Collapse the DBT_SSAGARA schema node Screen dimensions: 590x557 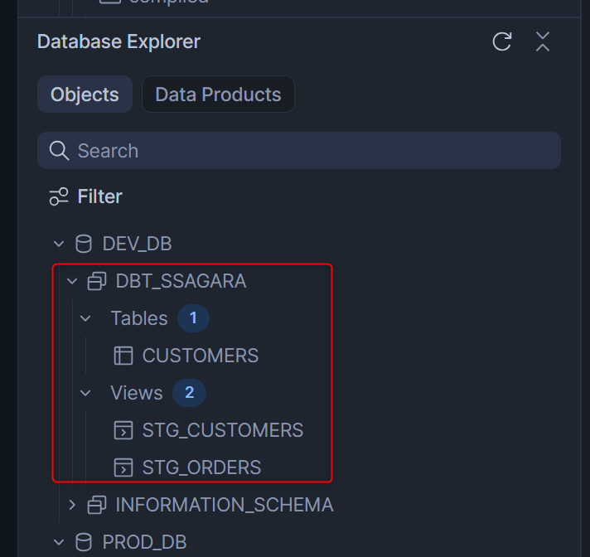(x=72, y=281)
